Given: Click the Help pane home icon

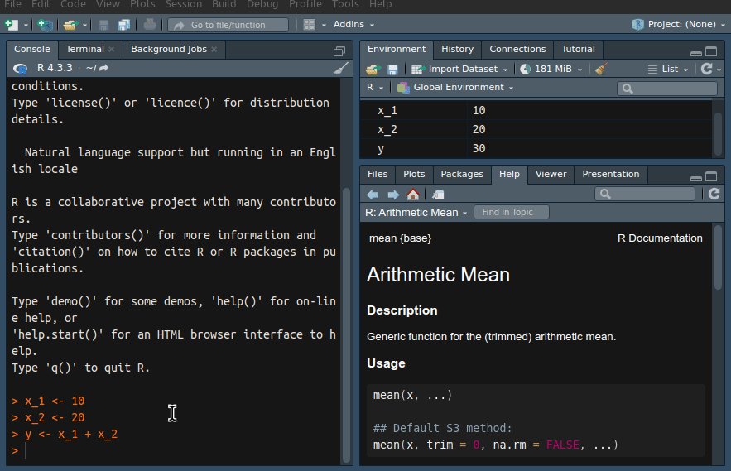Looking at the screenshot, I should (x=412, y=195).
